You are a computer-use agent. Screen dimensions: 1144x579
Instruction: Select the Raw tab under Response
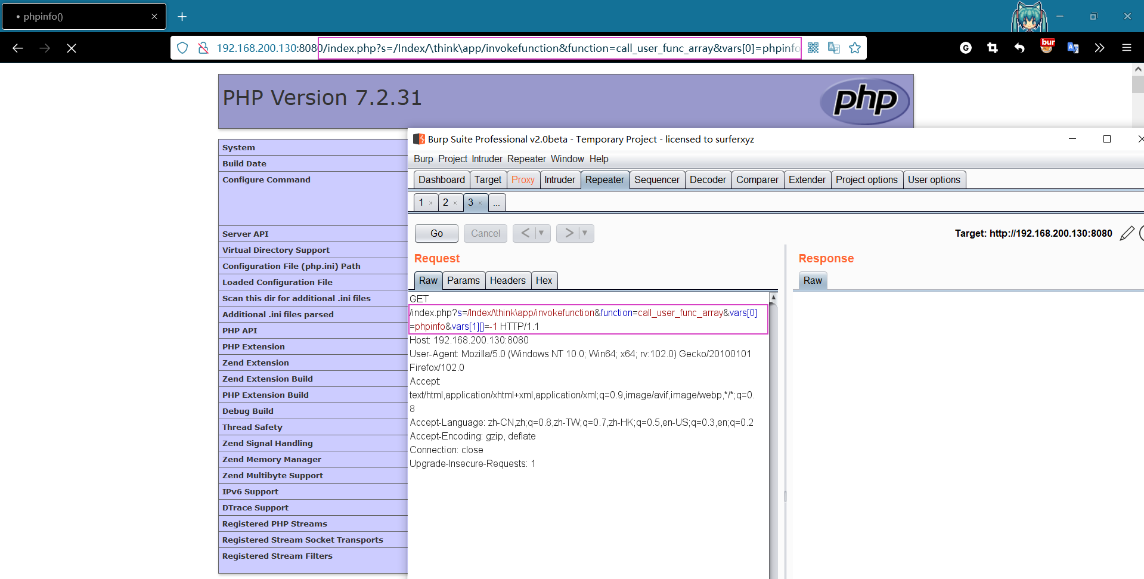813,280
